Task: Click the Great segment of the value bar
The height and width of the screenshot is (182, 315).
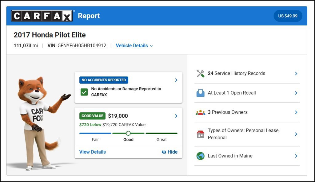Action: (x=161, y=133)
